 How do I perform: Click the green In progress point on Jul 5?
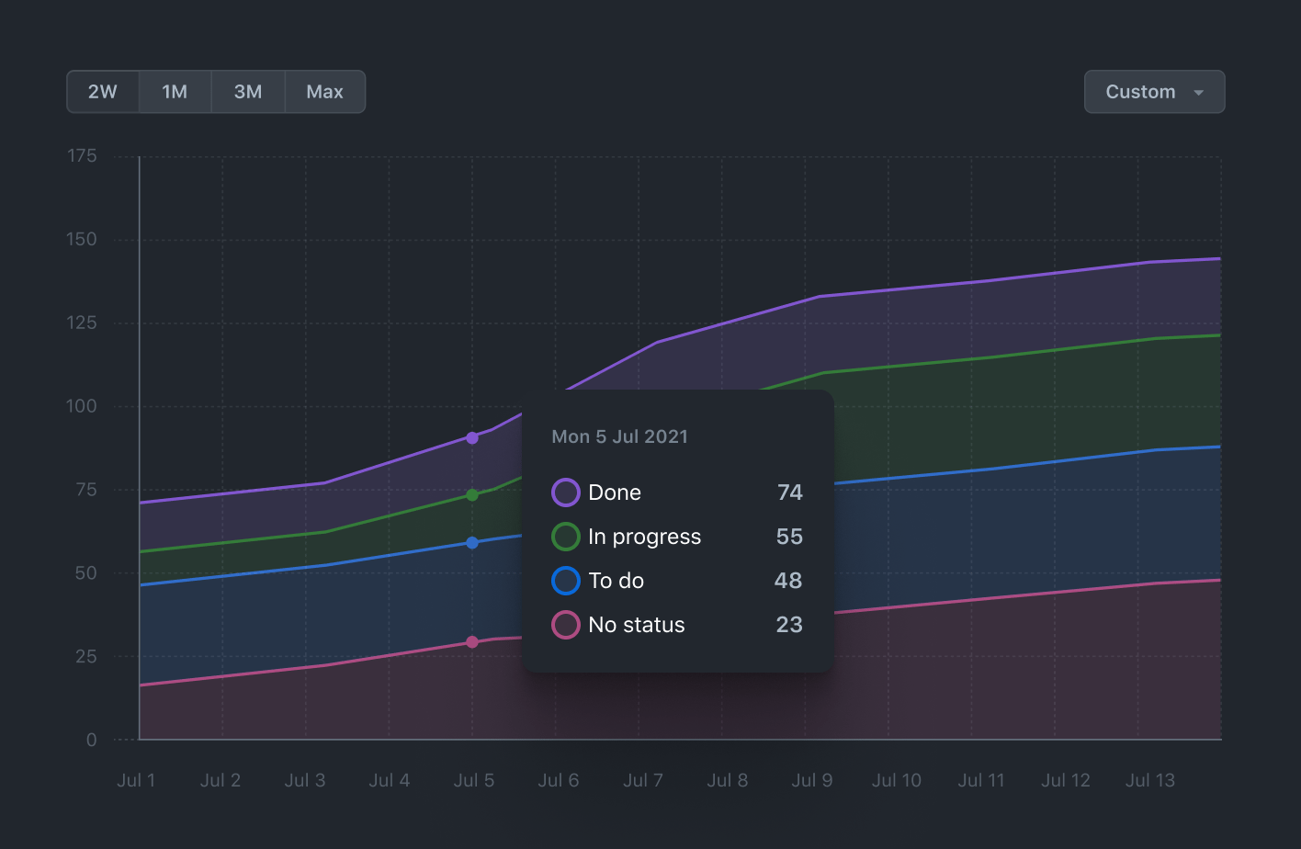[x=472, y=495]
